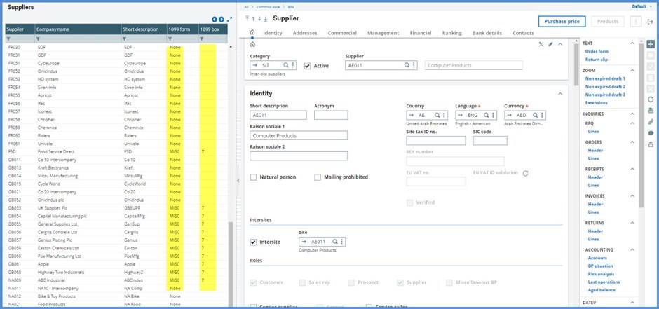Check the Mailing prohibited checkbox

pyautogui.click(x=318, y=177)
